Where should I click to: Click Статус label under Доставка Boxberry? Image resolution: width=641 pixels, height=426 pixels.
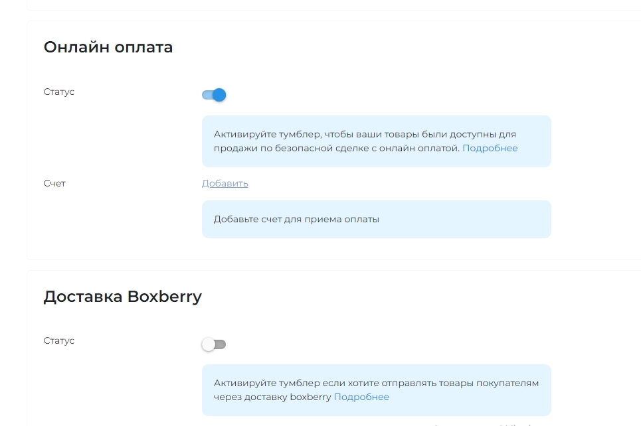coord(59,340)
